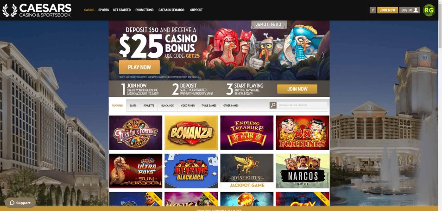Click the Play Now banner button
The height and width of the screenshot is (211, 442).
pyautogui.click(x=139, y=67)
